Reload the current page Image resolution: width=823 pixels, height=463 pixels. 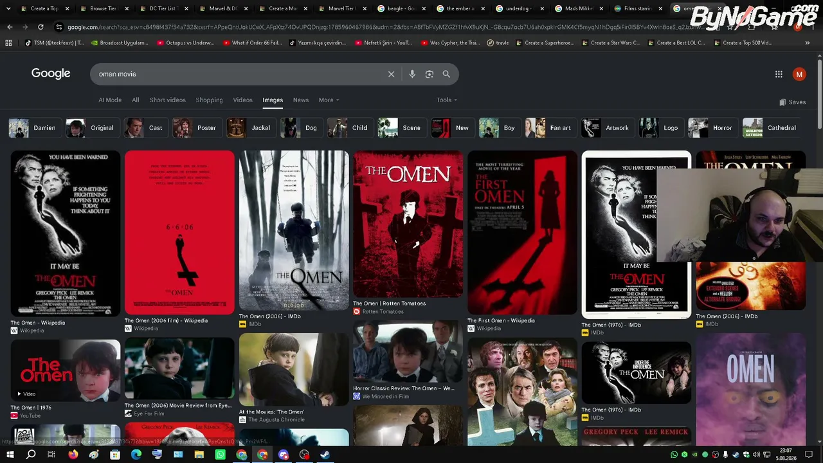[41, 27]
